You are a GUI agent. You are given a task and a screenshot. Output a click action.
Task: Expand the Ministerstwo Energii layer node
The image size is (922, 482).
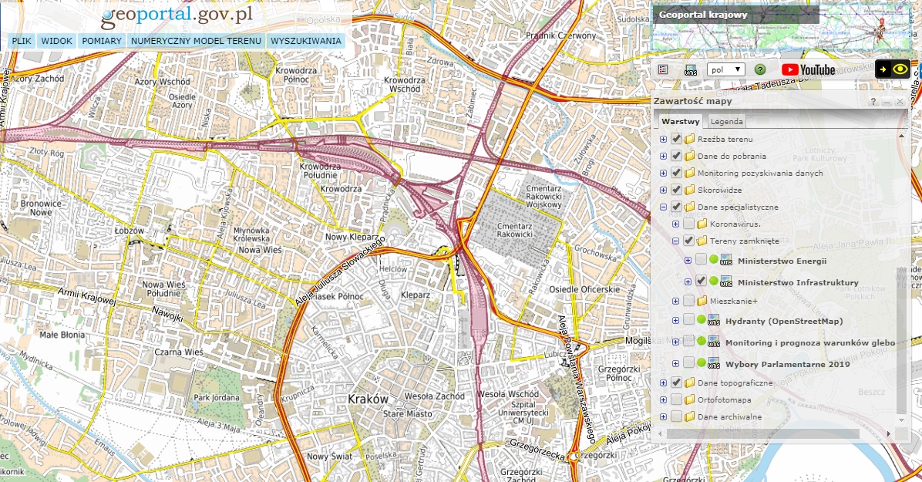[688, 260]
